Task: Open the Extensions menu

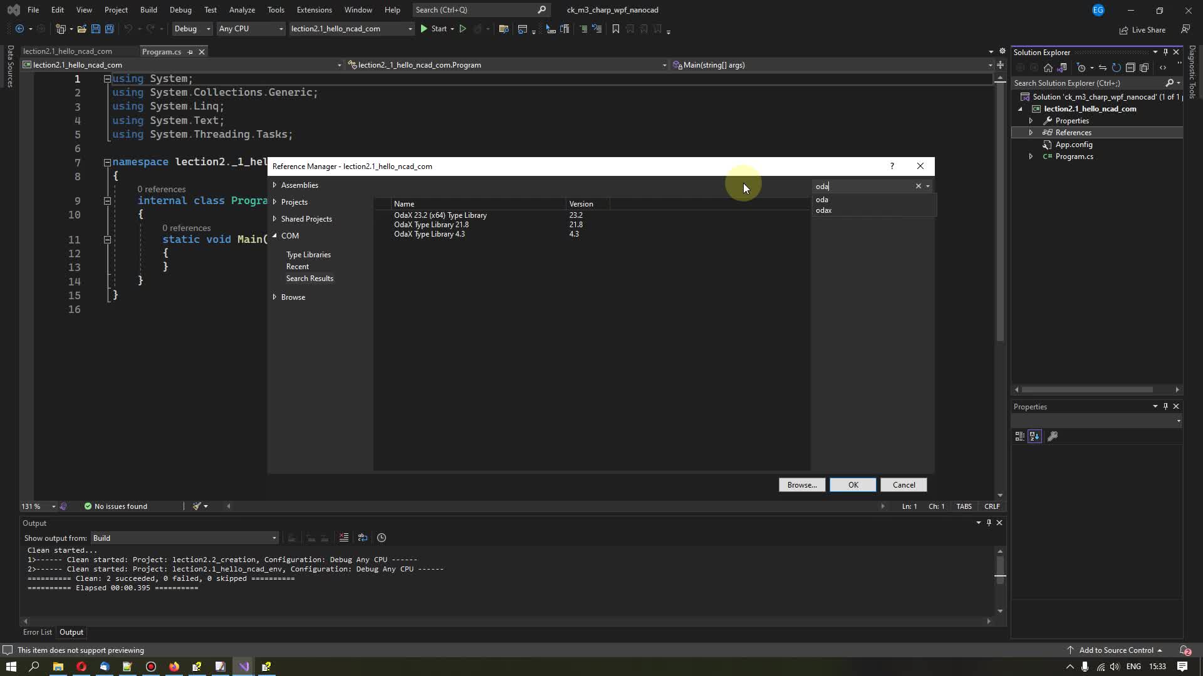Action: [314, 10]
